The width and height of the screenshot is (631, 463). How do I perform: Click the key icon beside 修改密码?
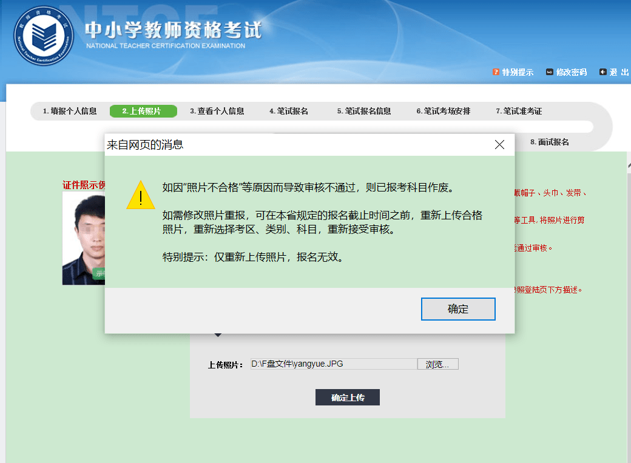click(549, 72)
